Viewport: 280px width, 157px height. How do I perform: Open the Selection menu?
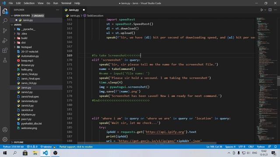tap(29, 3)
